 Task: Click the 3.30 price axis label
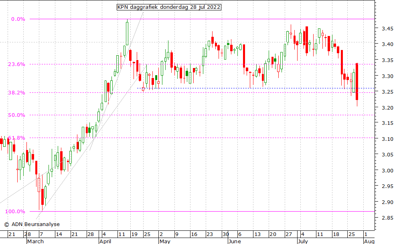387,76
